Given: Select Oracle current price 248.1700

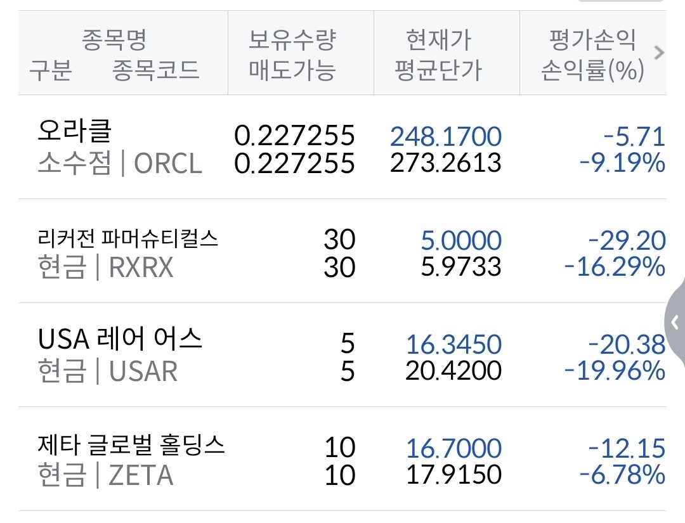Looking at the screenshot, I should 446,136.
